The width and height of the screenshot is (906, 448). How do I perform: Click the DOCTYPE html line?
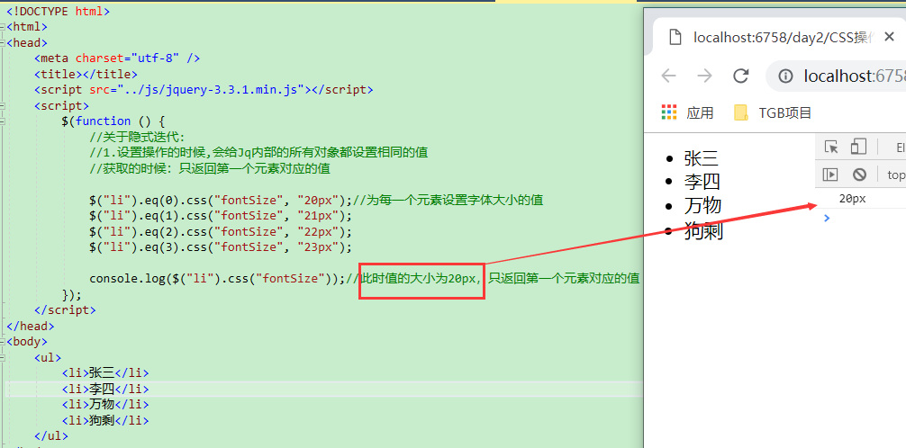tap(58, 11)
